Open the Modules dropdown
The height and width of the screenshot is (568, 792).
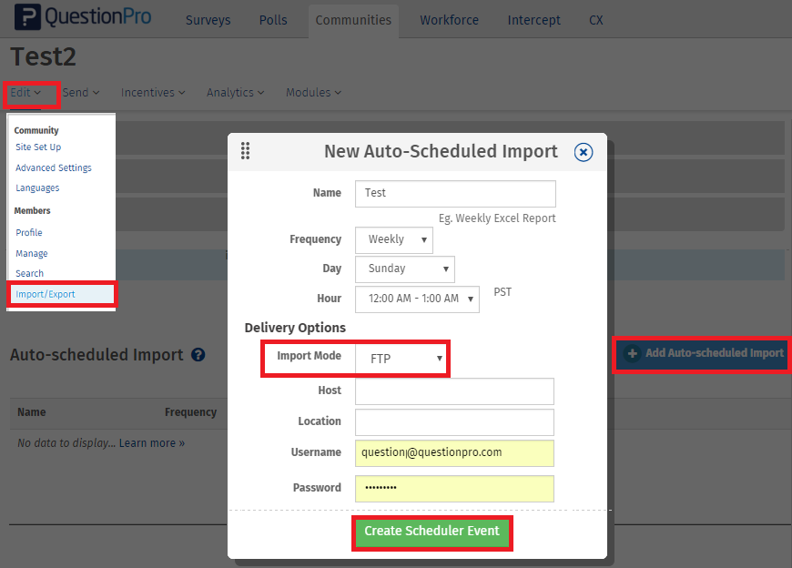[x=312, y=92]
